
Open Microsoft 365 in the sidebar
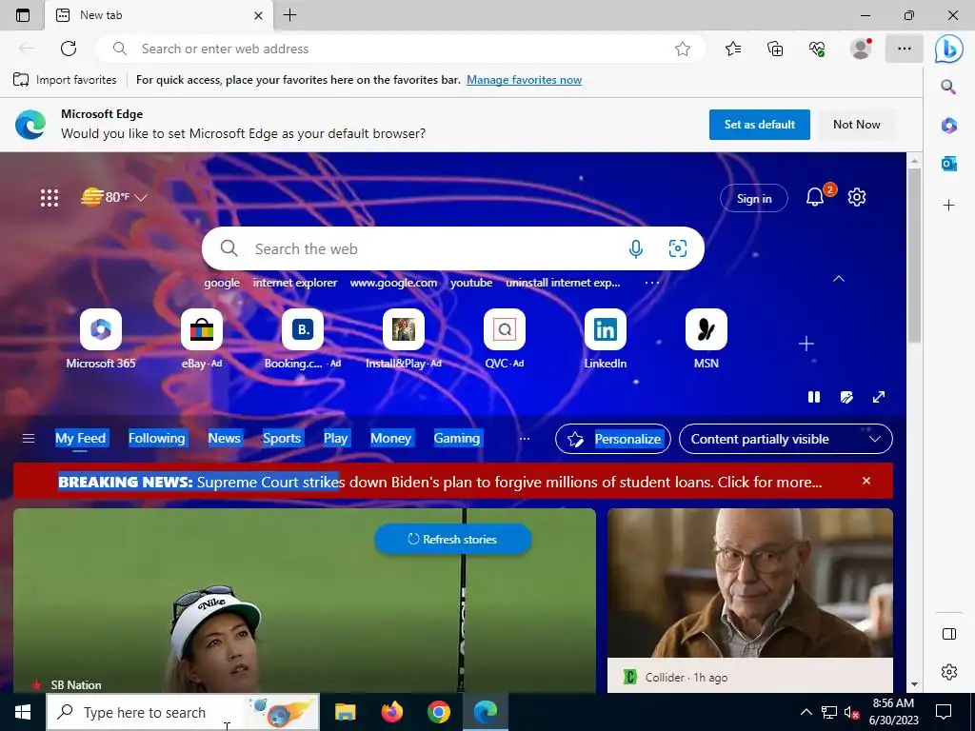(x=949, y=125)
